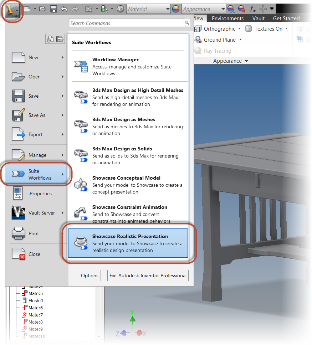Screen dimensions: 312x345
Task: Click the Adjust appearance icon
Action: point(231,9)
